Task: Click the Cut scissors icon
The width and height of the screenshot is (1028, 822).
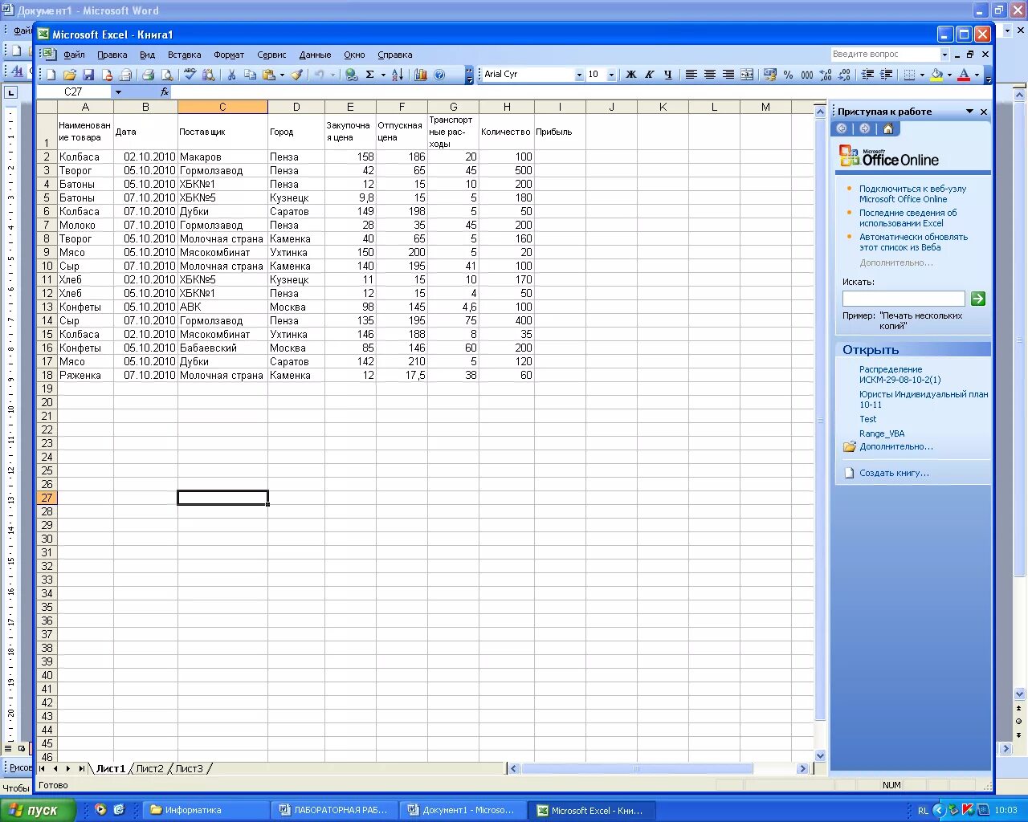Action: (x=231, y=75)
